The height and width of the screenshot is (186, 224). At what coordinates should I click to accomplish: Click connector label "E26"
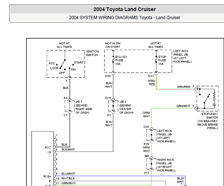click(146, 144)
